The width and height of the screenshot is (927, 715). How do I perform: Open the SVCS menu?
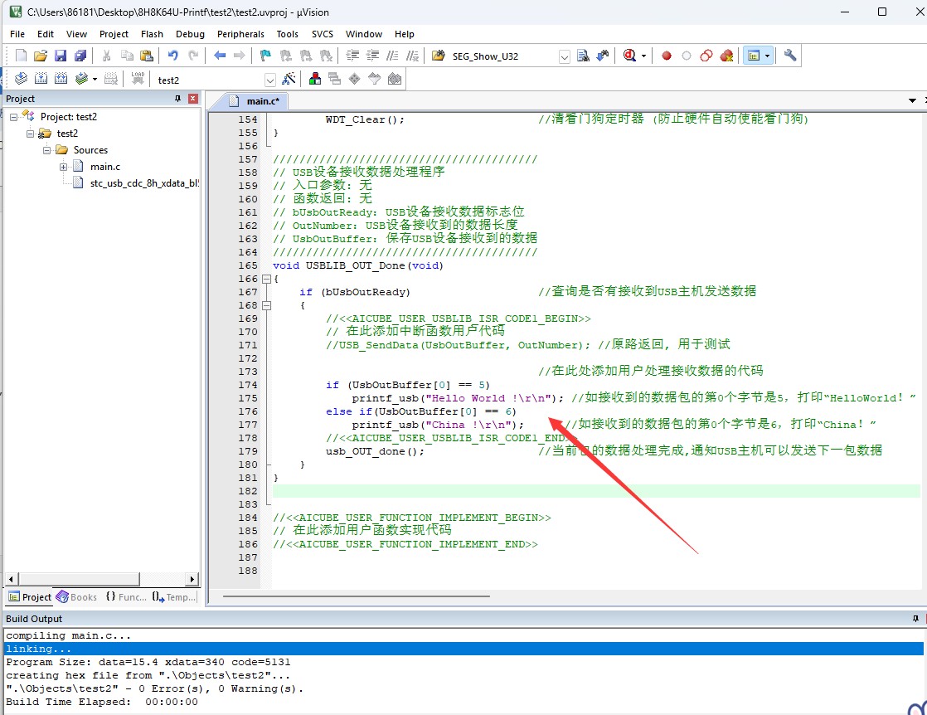coord(323,34)
